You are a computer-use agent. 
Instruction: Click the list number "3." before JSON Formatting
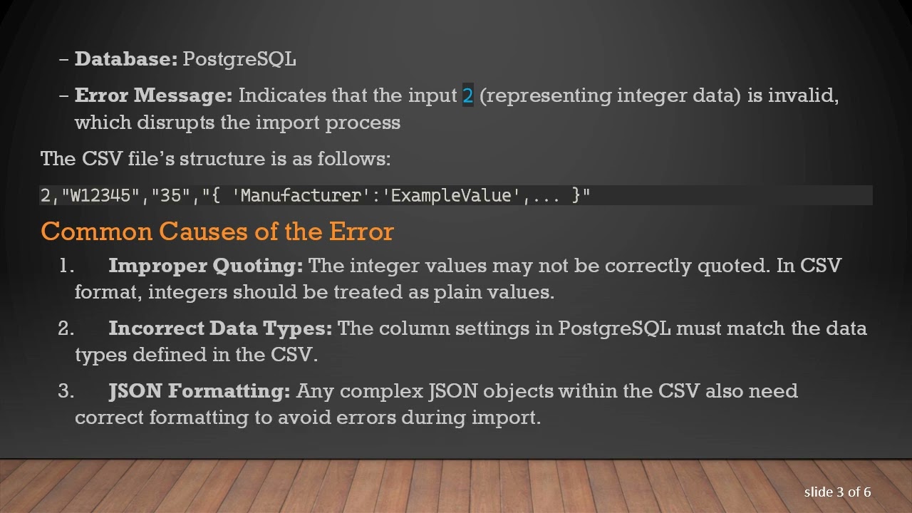pos(66,391)
